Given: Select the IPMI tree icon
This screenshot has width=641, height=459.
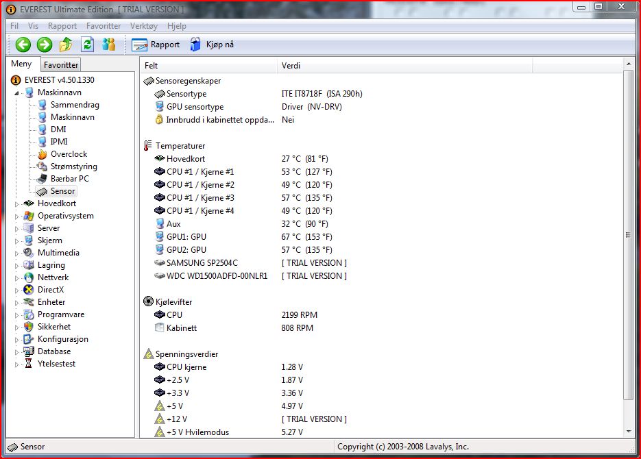Looking at the screenshot, I should point(42,142).
